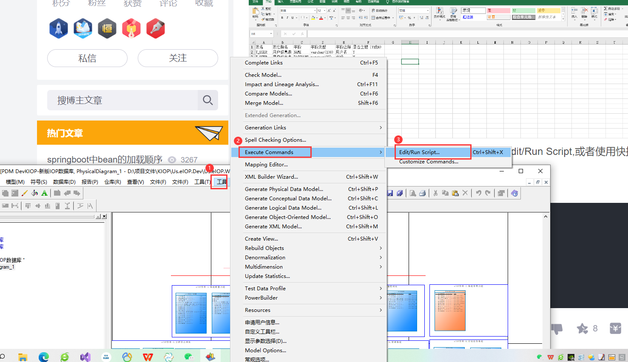Select Complete Links menu entry
This screenshot has height=362, width=628.
(264, 62)
